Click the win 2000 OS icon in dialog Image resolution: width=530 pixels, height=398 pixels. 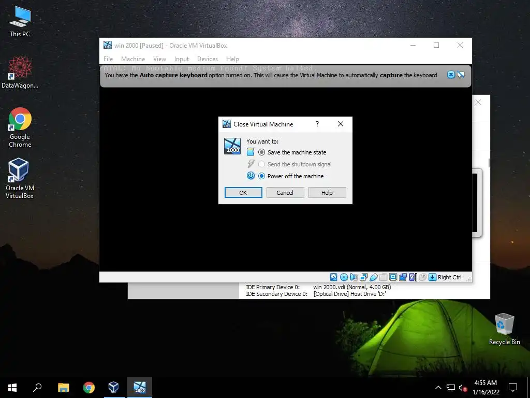[x=232, y=146]
